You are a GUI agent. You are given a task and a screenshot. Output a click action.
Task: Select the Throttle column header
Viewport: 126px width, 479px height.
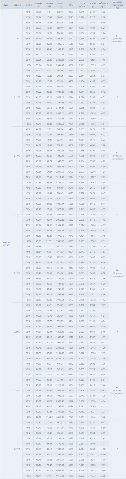(x=28, y=5)
